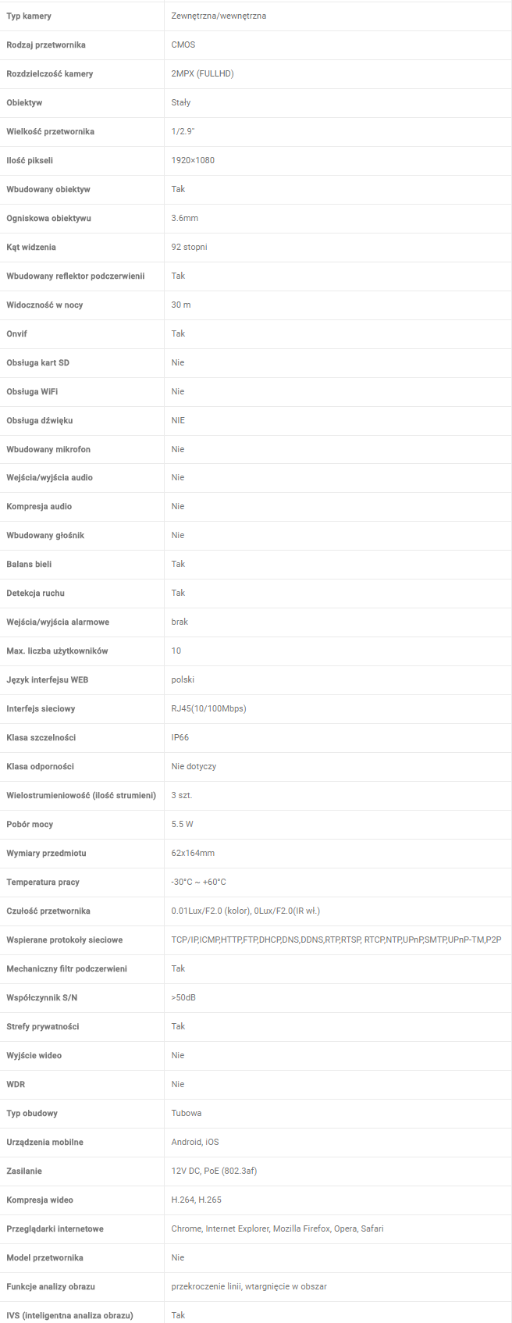
Task: Click the '2MPX (FULLHD)' resolution value
Action: click(x=202, y=73)
